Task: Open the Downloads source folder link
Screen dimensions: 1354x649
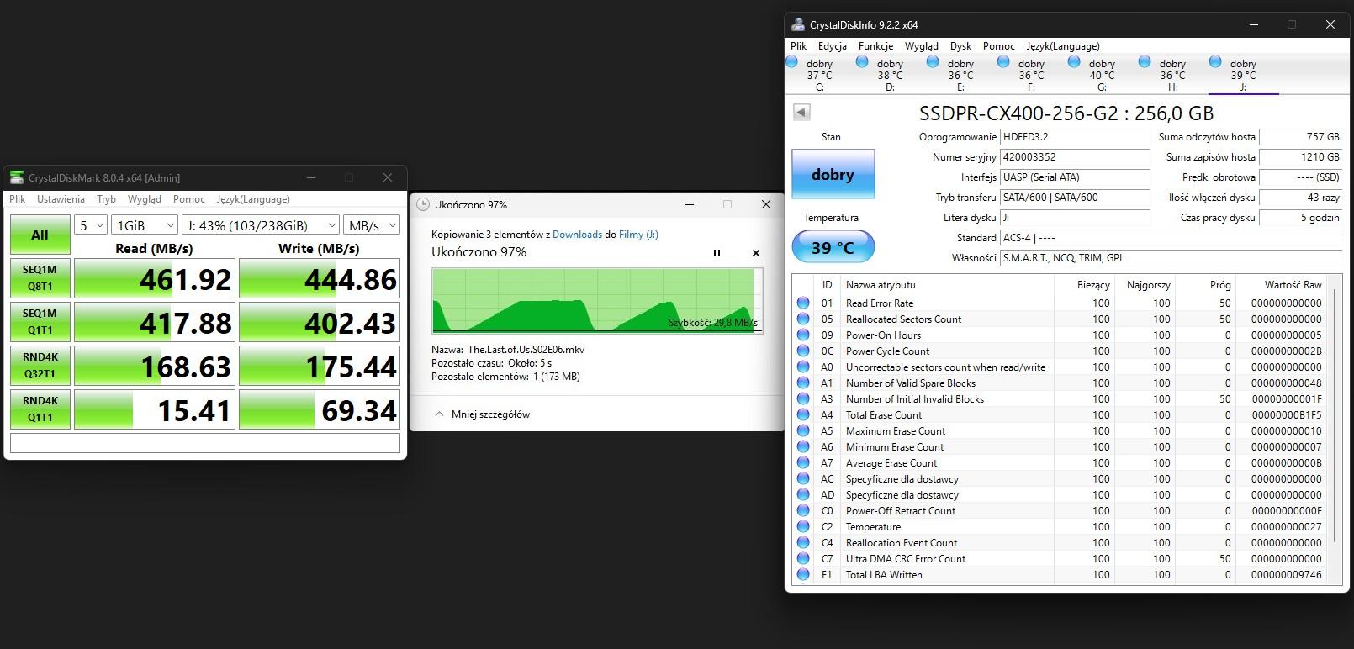Action: coord(577,235)
